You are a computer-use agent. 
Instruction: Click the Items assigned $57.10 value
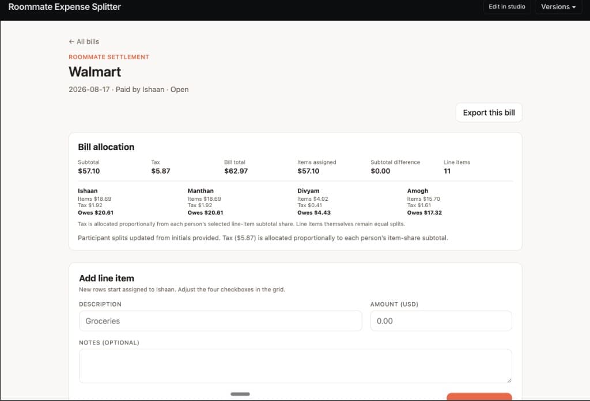click(308, 171)
